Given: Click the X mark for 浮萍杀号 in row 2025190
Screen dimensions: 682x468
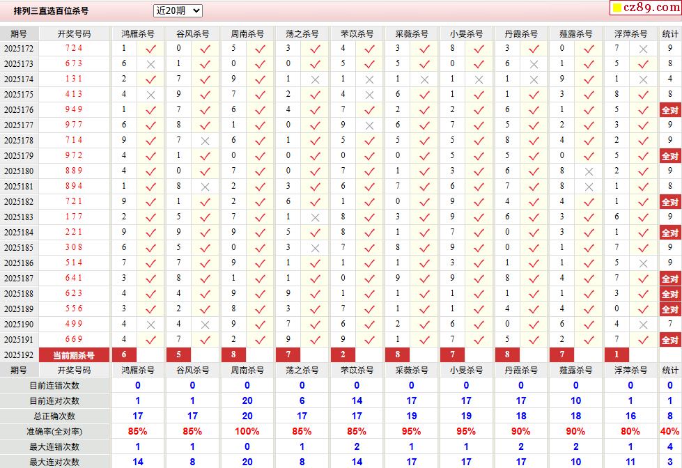Looking at the screenshot, I should [643, 325].
